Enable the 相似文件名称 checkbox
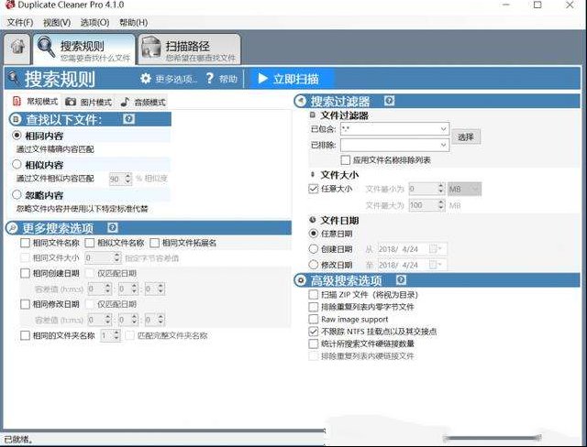The height and width of the screenshot is (447, 587). 90,243
